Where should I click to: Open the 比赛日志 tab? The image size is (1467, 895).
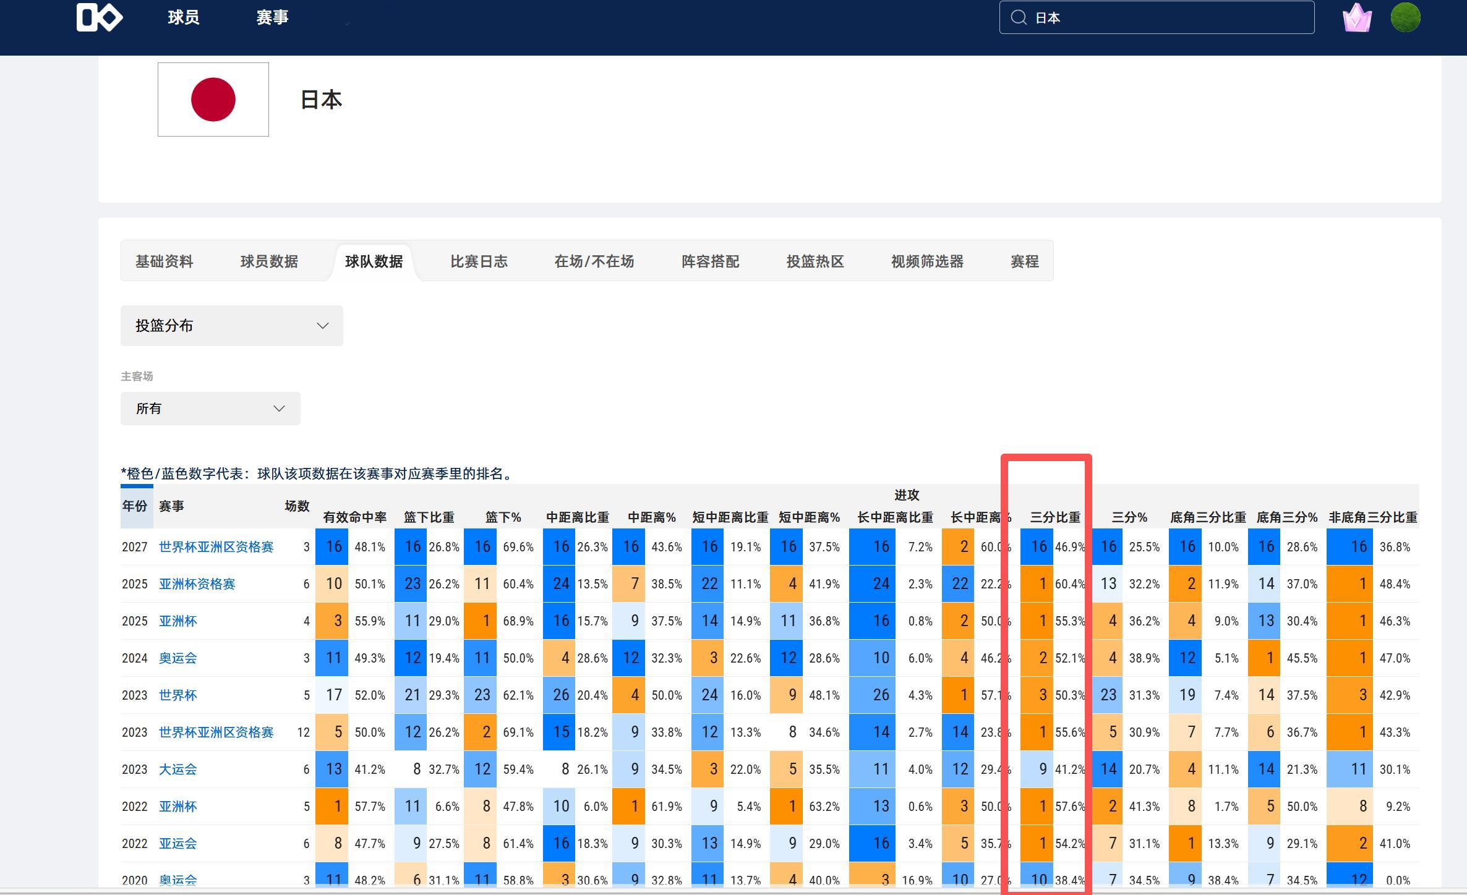coord(479,261)
